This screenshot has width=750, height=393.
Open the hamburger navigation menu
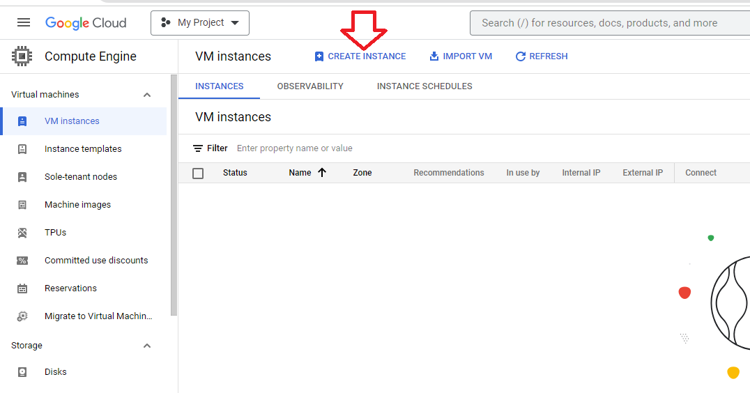(x=24, y=22)
